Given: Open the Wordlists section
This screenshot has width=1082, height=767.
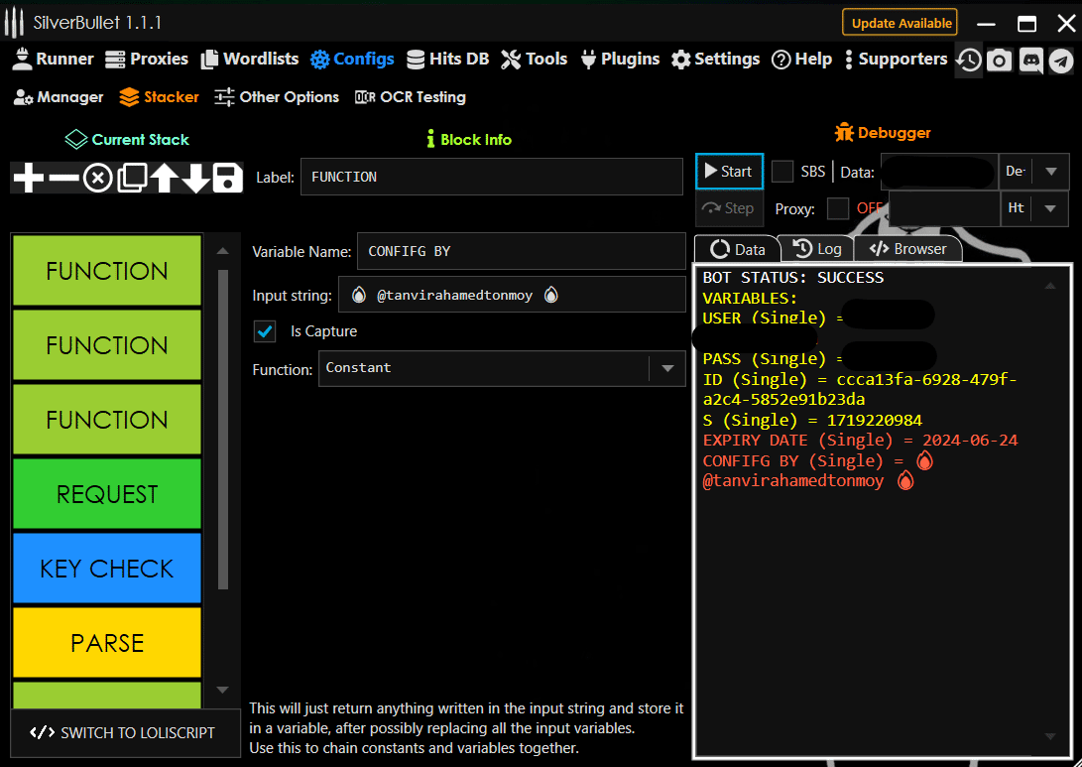Looking at the screenshot, I should [x=250, y=60].
